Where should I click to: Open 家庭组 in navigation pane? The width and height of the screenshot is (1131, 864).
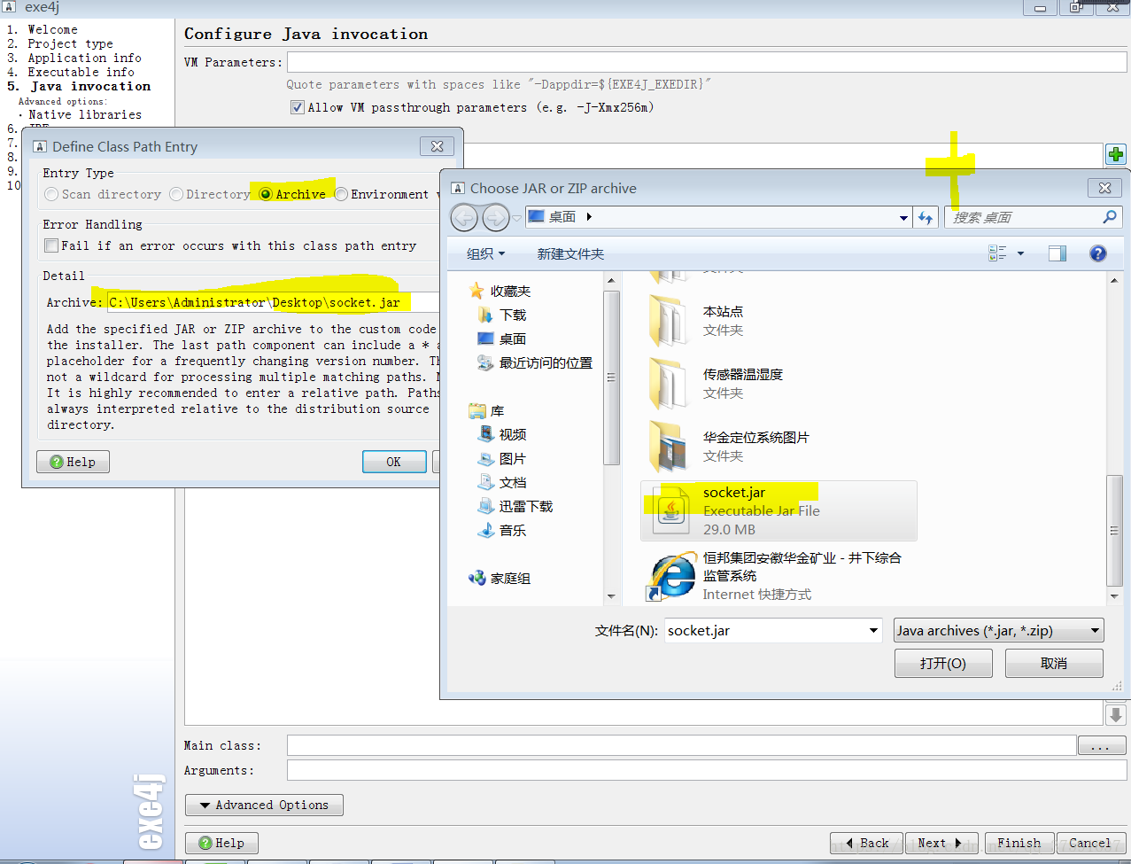pos(500,578)
